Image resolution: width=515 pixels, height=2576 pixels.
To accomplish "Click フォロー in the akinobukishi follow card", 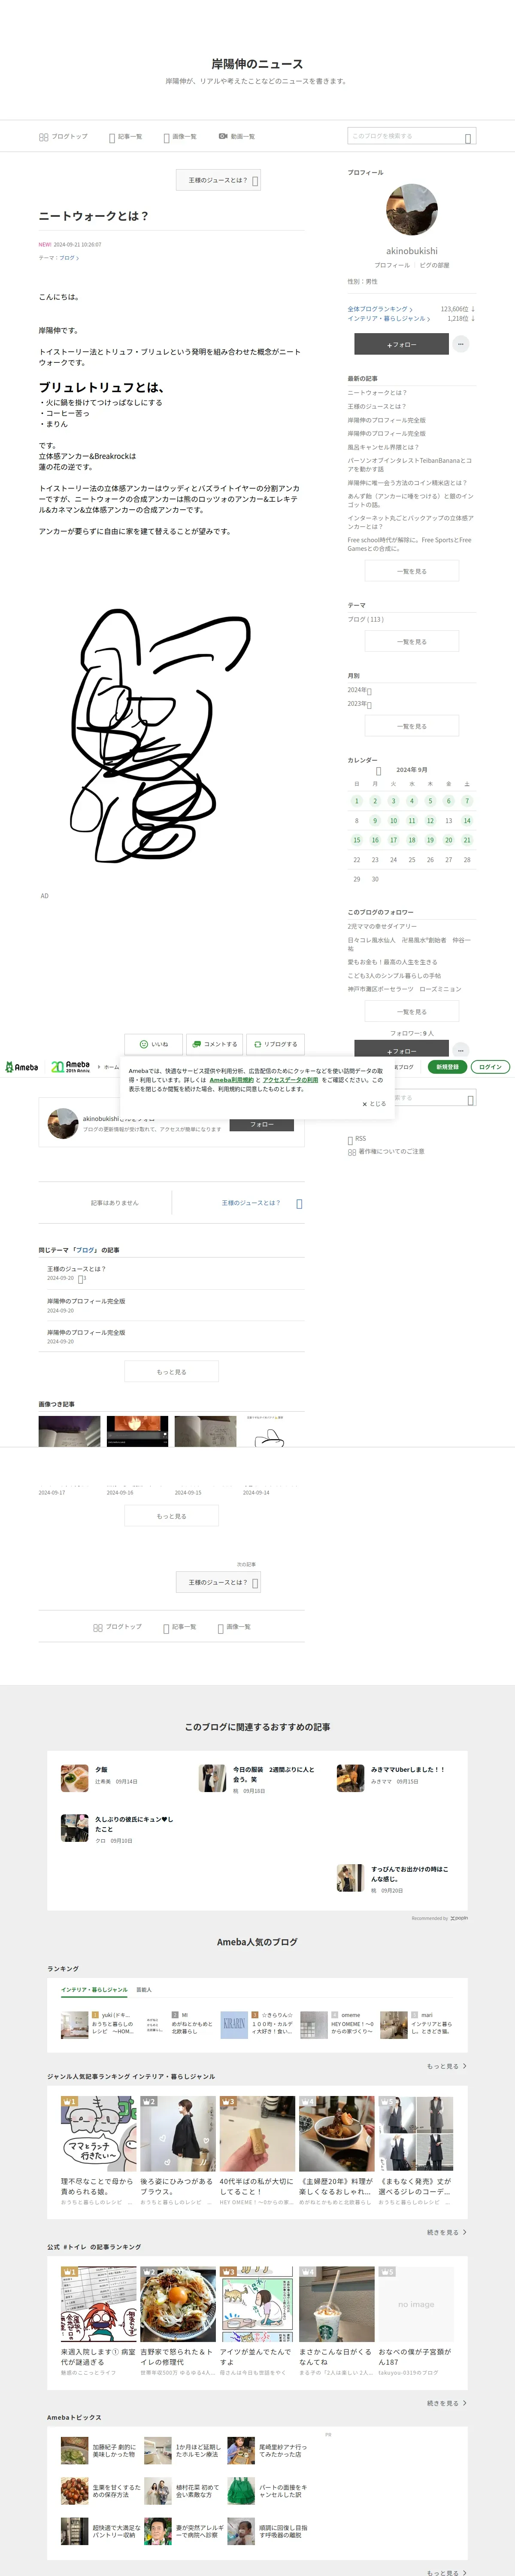I will [262, 1124].
